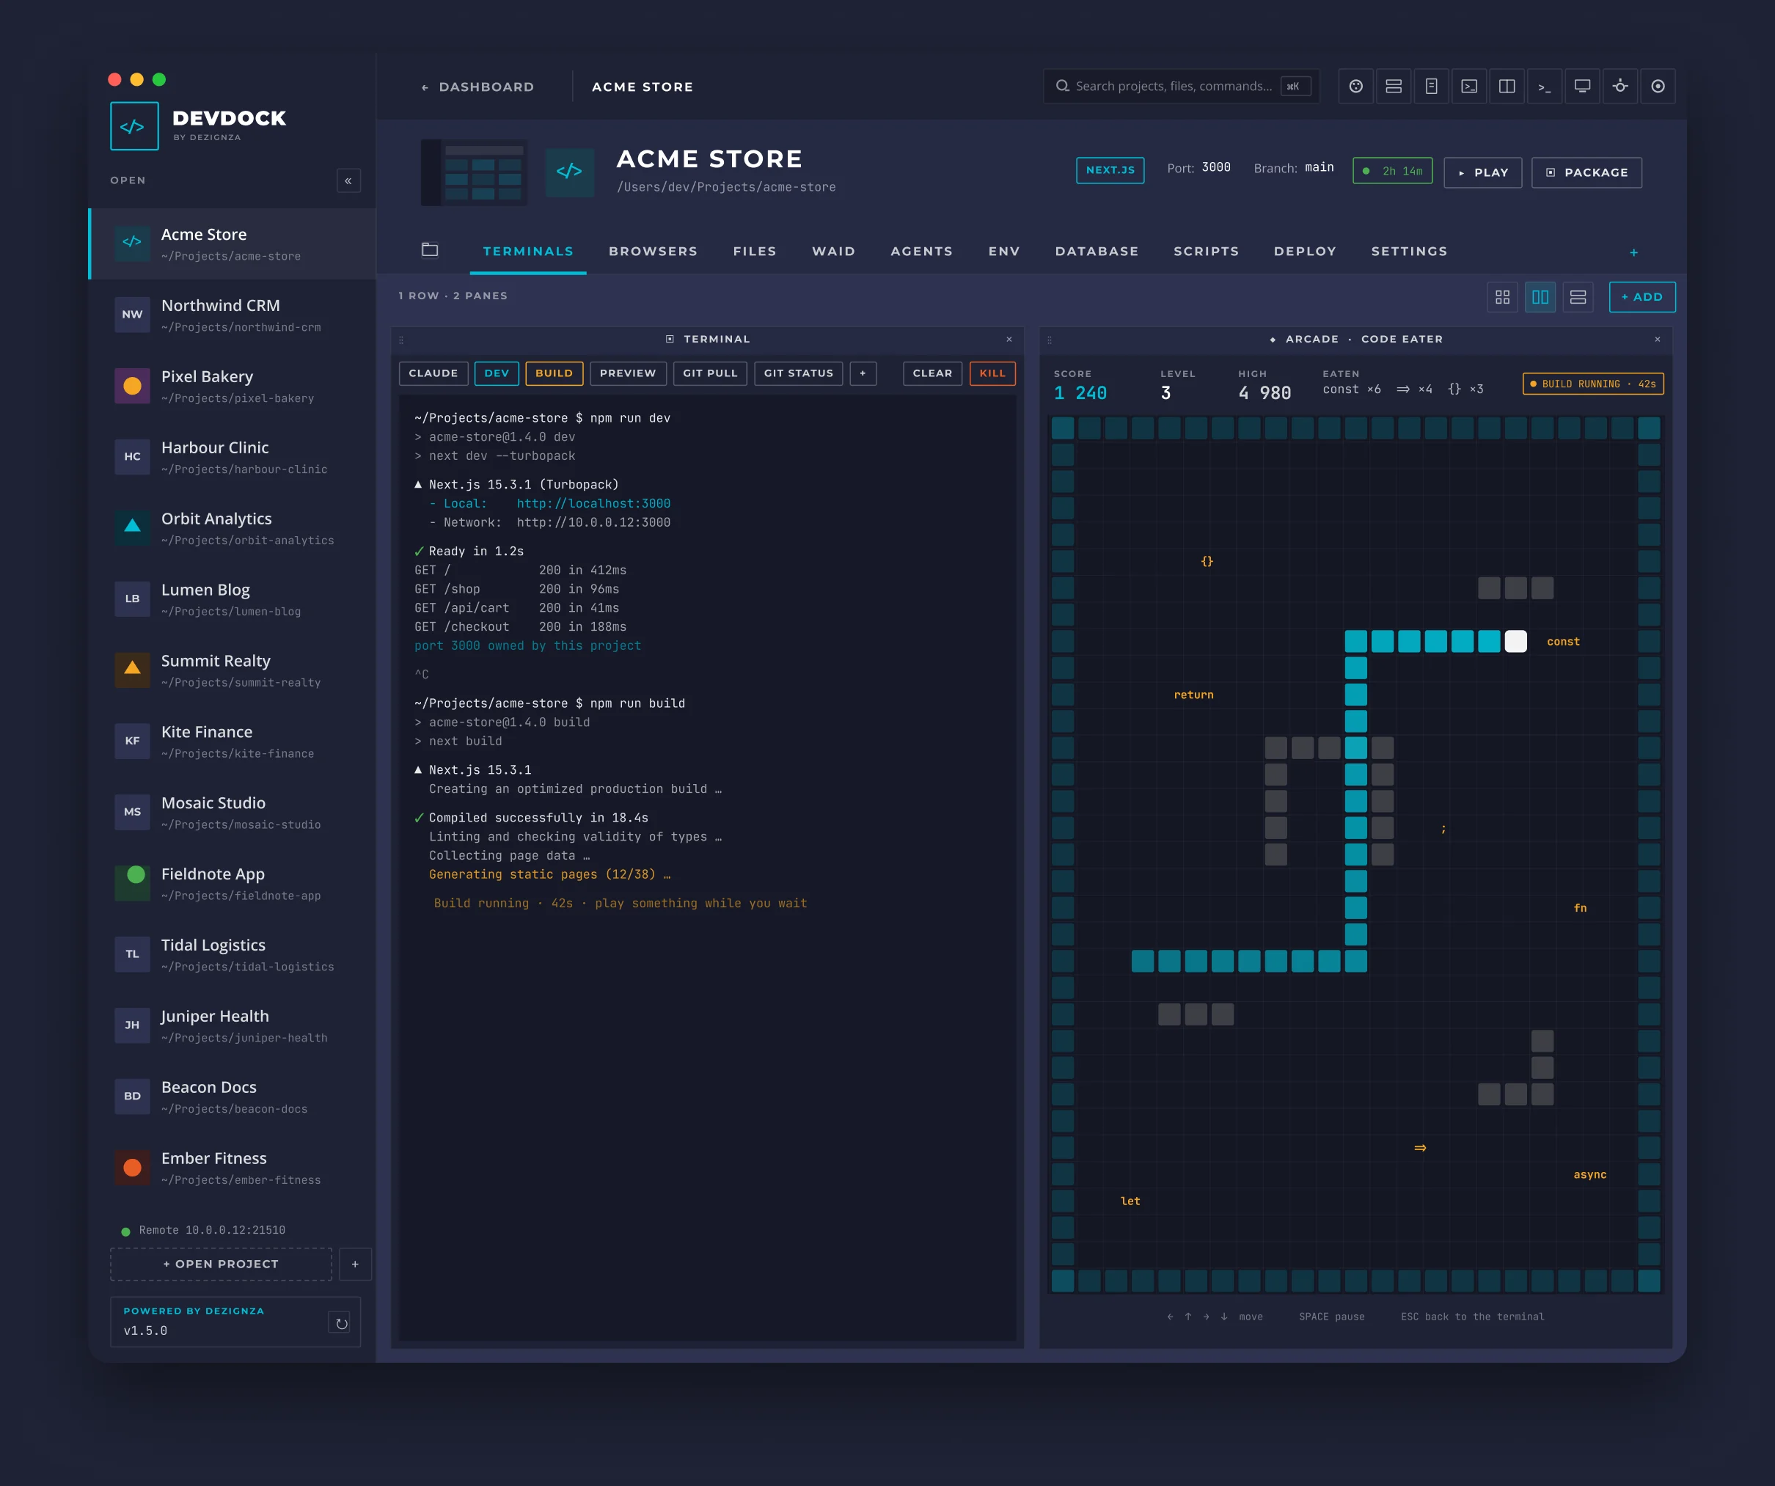This screenshot has width=1775, height=1486.
Task: Click the Fieldnote App green circle icon
Action: tap(132, 882)
